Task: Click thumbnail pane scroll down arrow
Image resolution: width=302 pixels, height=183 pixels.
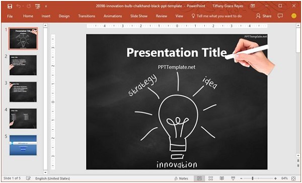Action: (x=45, y=172)
